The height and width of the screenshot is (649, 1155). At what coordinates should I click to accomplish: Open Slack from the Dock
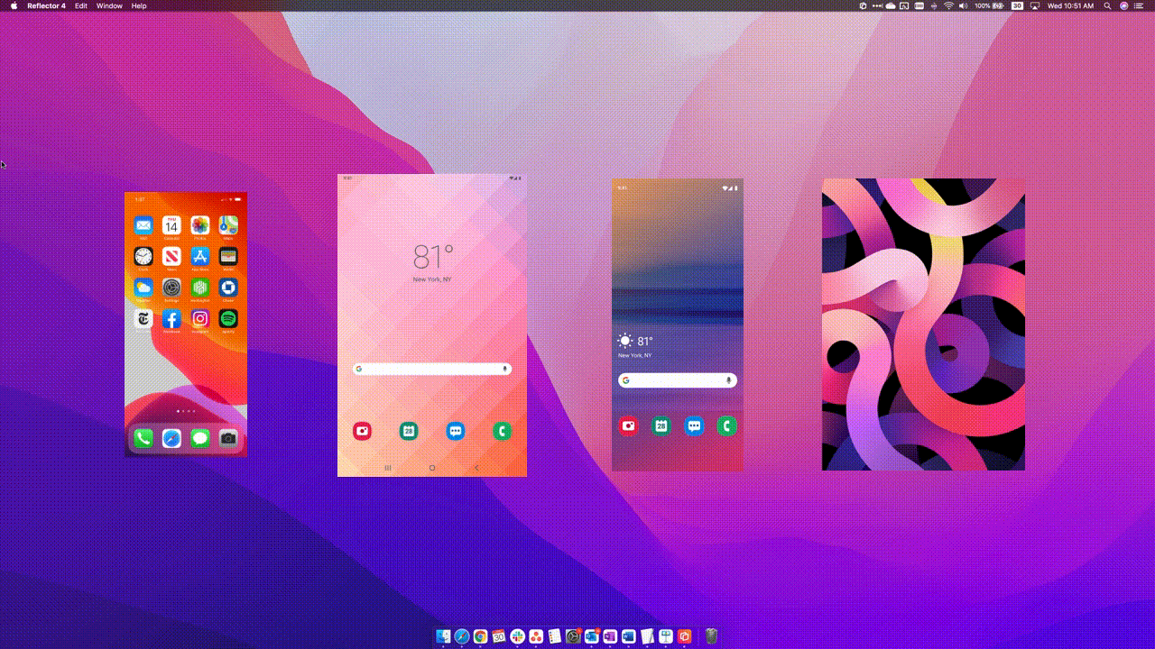click(x=518, y=636)
